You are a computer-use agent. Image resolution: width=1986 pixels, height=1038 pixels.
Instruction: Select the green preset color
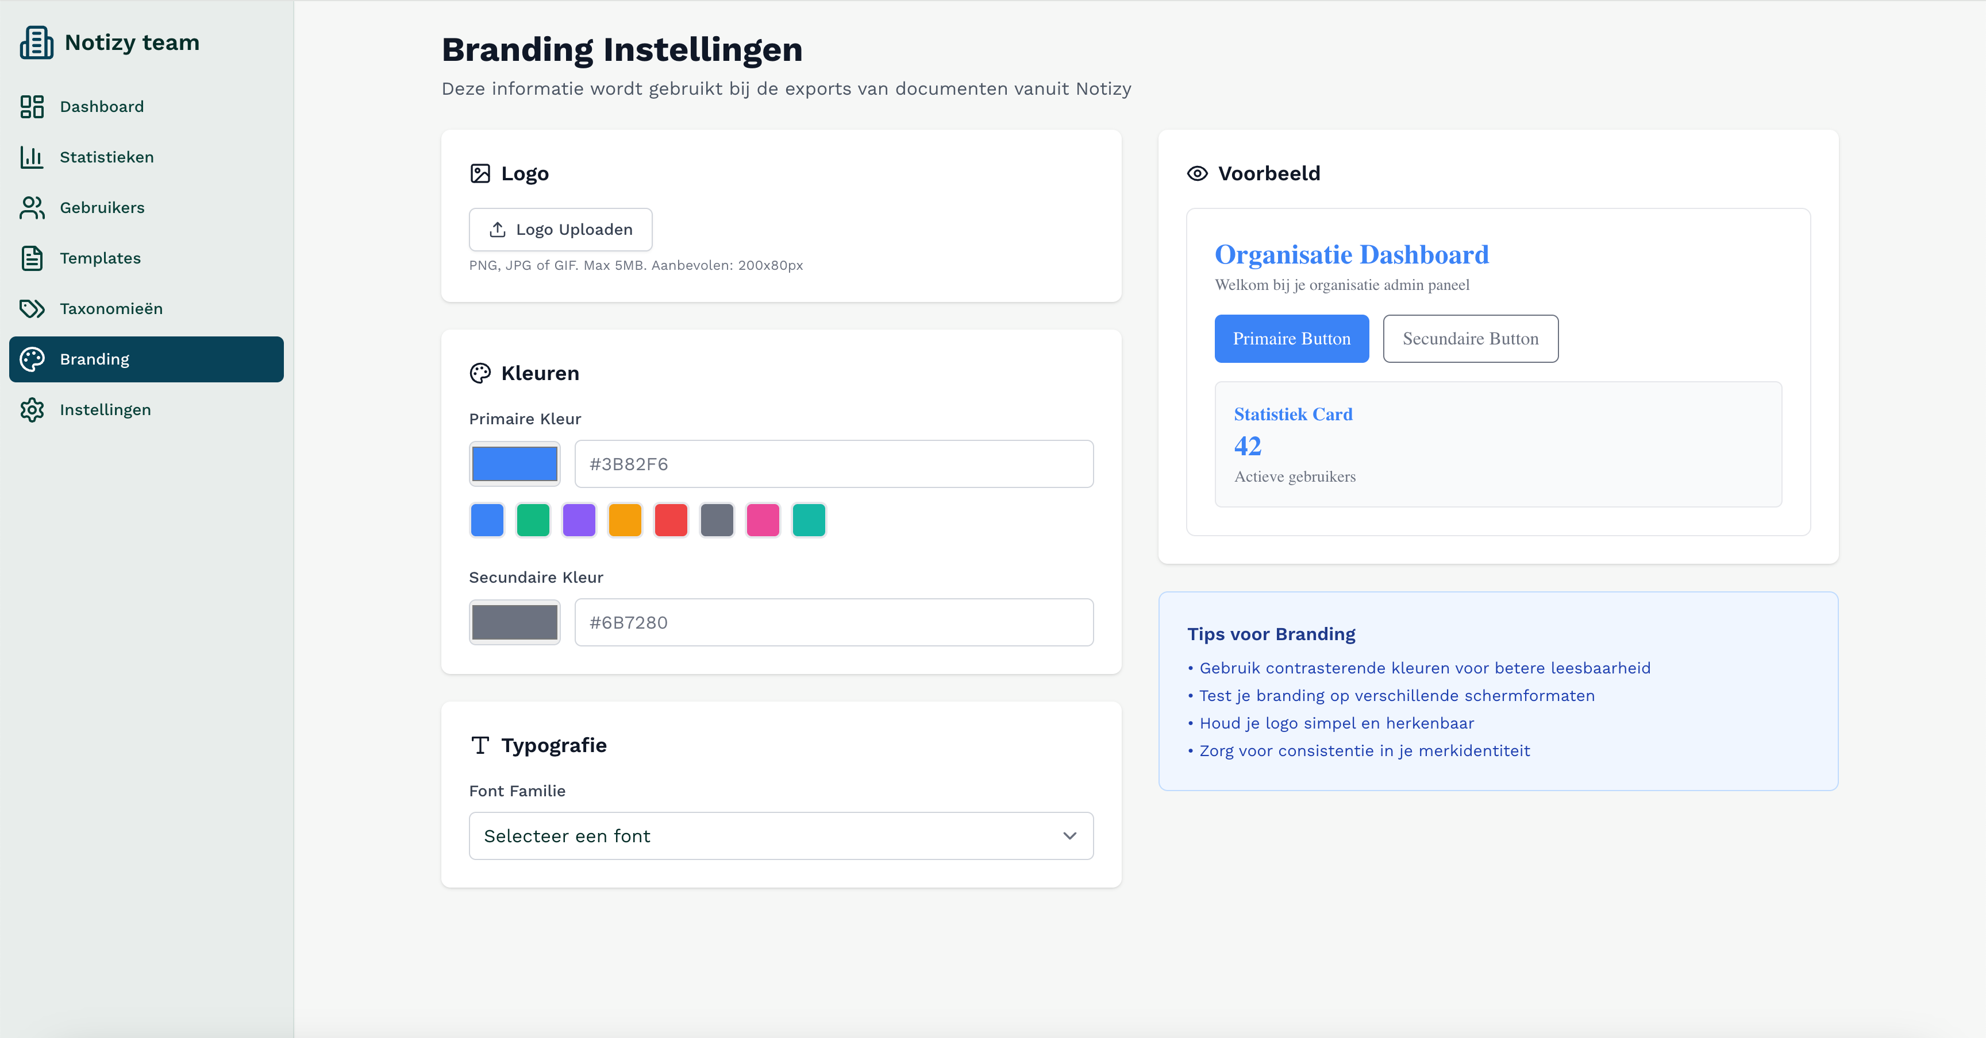click(533, 520)
